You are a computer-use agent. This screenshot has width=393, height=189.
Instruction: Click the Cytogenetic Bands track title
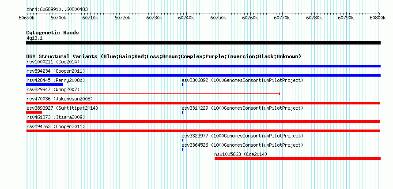pos(53,33)
